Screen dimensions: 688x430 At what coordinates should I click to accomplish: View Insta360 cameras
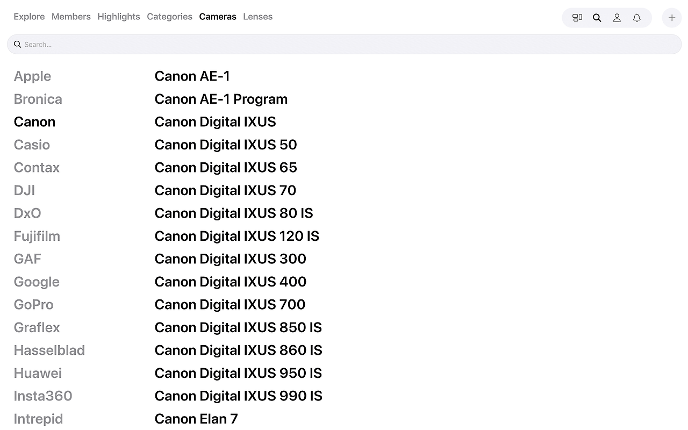43,396
